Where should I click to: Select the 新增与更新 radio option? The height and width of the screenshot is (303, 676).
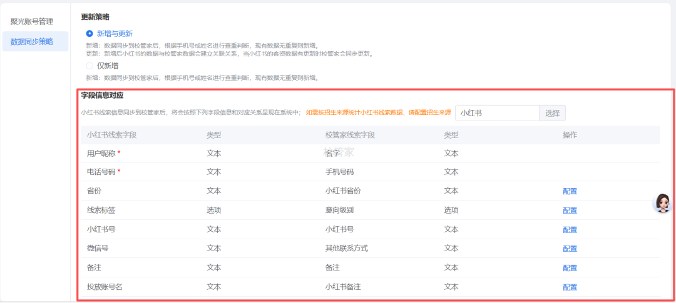pos(90,34)
